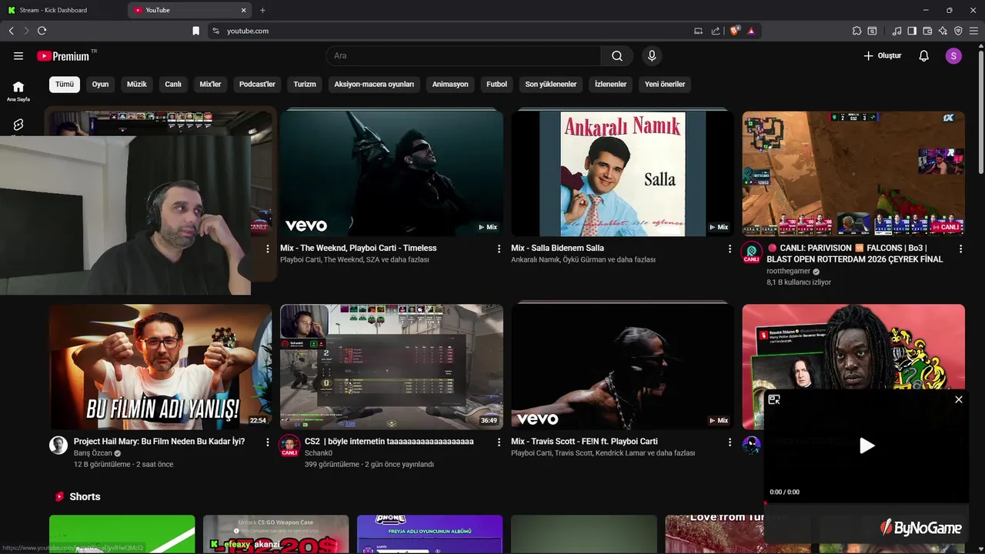Open the Oluştur create menu
Screen dimensions: 985x554
(x=882, y=55)
